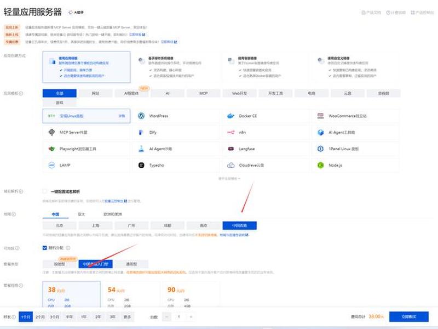Uncheck the 随机分配 availability zone checkbox
This screenshot has height=329, width=438.
coord(45,248)
